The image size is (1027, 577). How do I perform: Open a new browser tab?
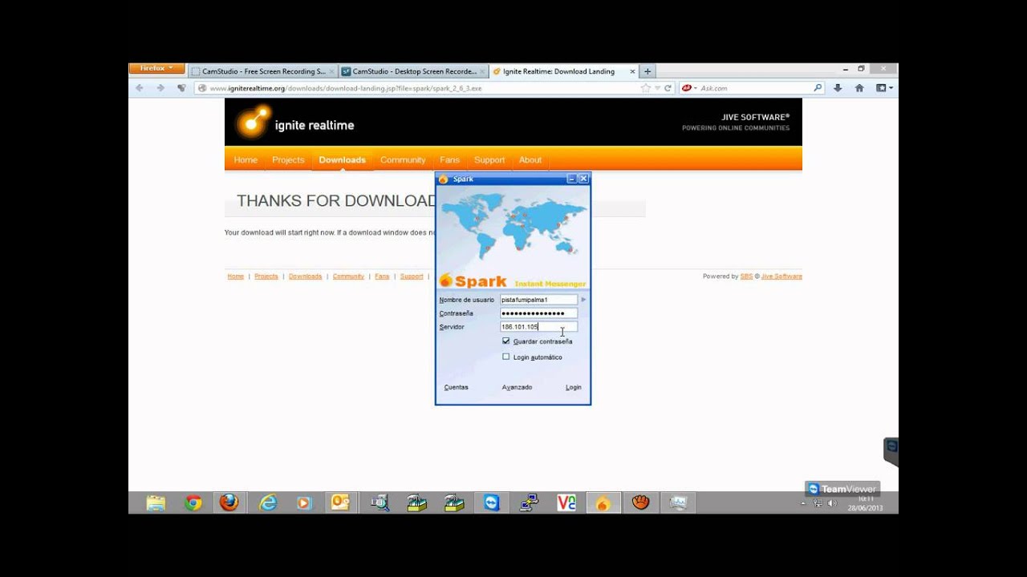click(x=647, y=71)
